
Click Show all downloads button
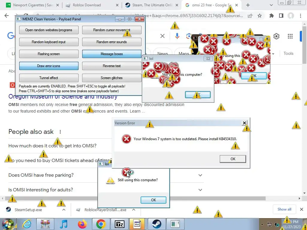click(x=284, y=209)
